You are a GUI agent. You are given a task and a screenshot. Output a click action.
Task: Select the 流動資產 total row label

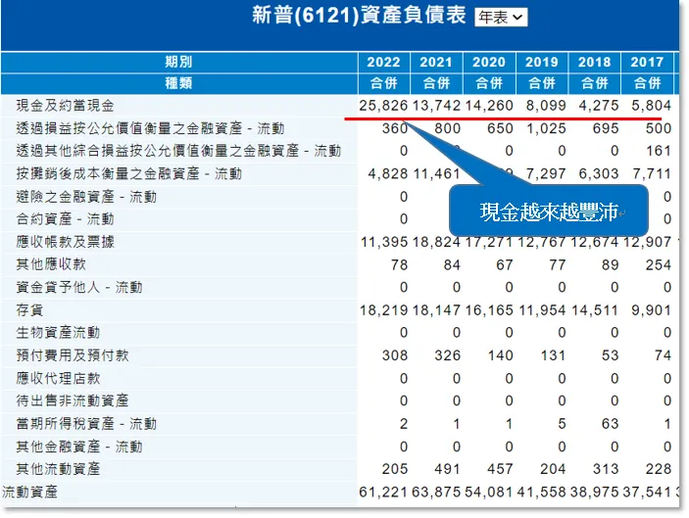point(29,493)
